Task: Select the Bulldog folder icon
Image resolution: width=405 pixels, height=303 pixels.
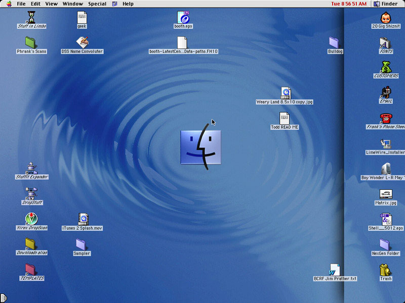Action: 334,42
